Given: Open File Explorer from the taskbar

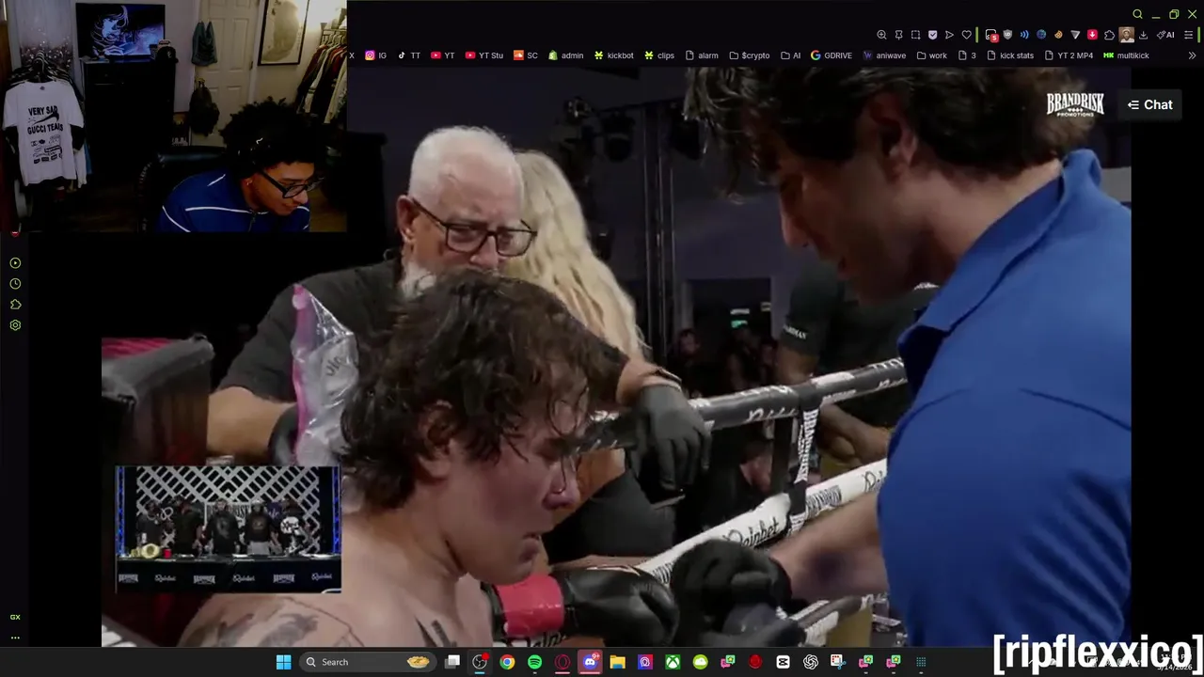Looking at the screenshot, I should click(x=617, y=662).
